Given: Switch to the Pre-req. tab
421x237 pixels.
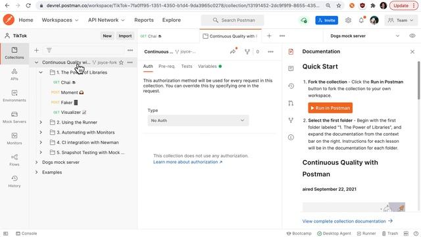Looking at the screenshot, I should (166, 66).
